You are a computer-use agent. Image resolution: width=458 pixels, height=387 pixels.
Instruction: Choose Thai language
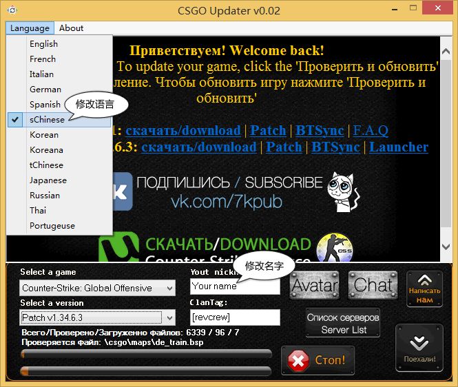pyautogui.click(x=59, y=211)
